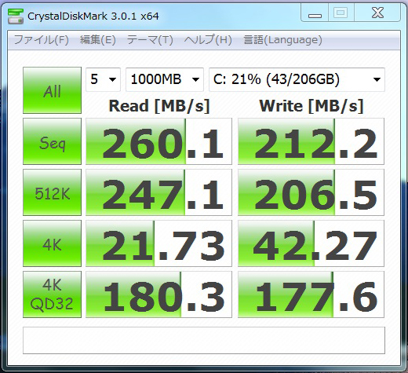The height and width of the screenshot is (373, 408).
Task: Expand the C: 21% (43/206GB) drive dropdown
Action: (297, 79)
